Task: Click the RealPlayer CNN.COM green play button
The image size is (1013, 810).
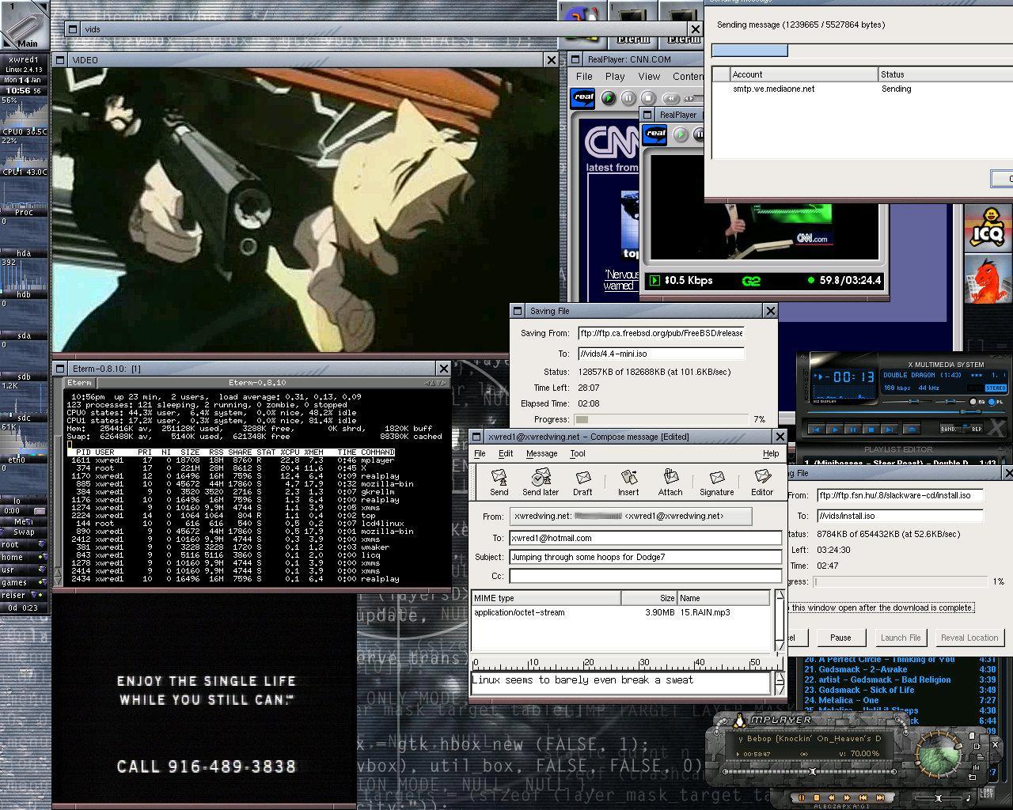Action: point(608,98)
